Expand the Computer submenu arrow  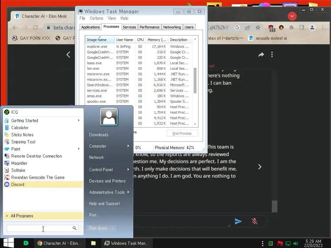pyautogui.click(x=128, y=146)
